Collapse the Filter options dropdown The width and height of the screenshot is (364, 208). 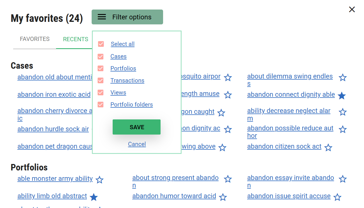pos(127,17)
